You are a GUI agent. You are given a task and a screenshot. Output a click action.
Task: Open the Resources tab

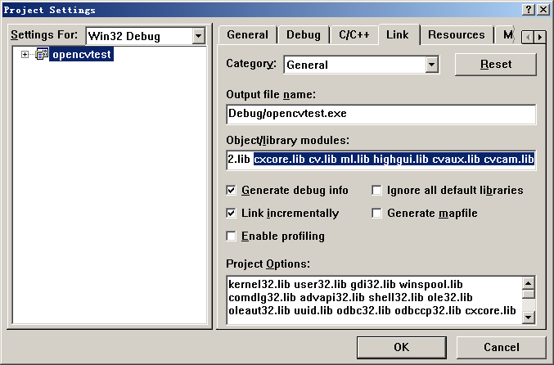click(x=456, y=35)
